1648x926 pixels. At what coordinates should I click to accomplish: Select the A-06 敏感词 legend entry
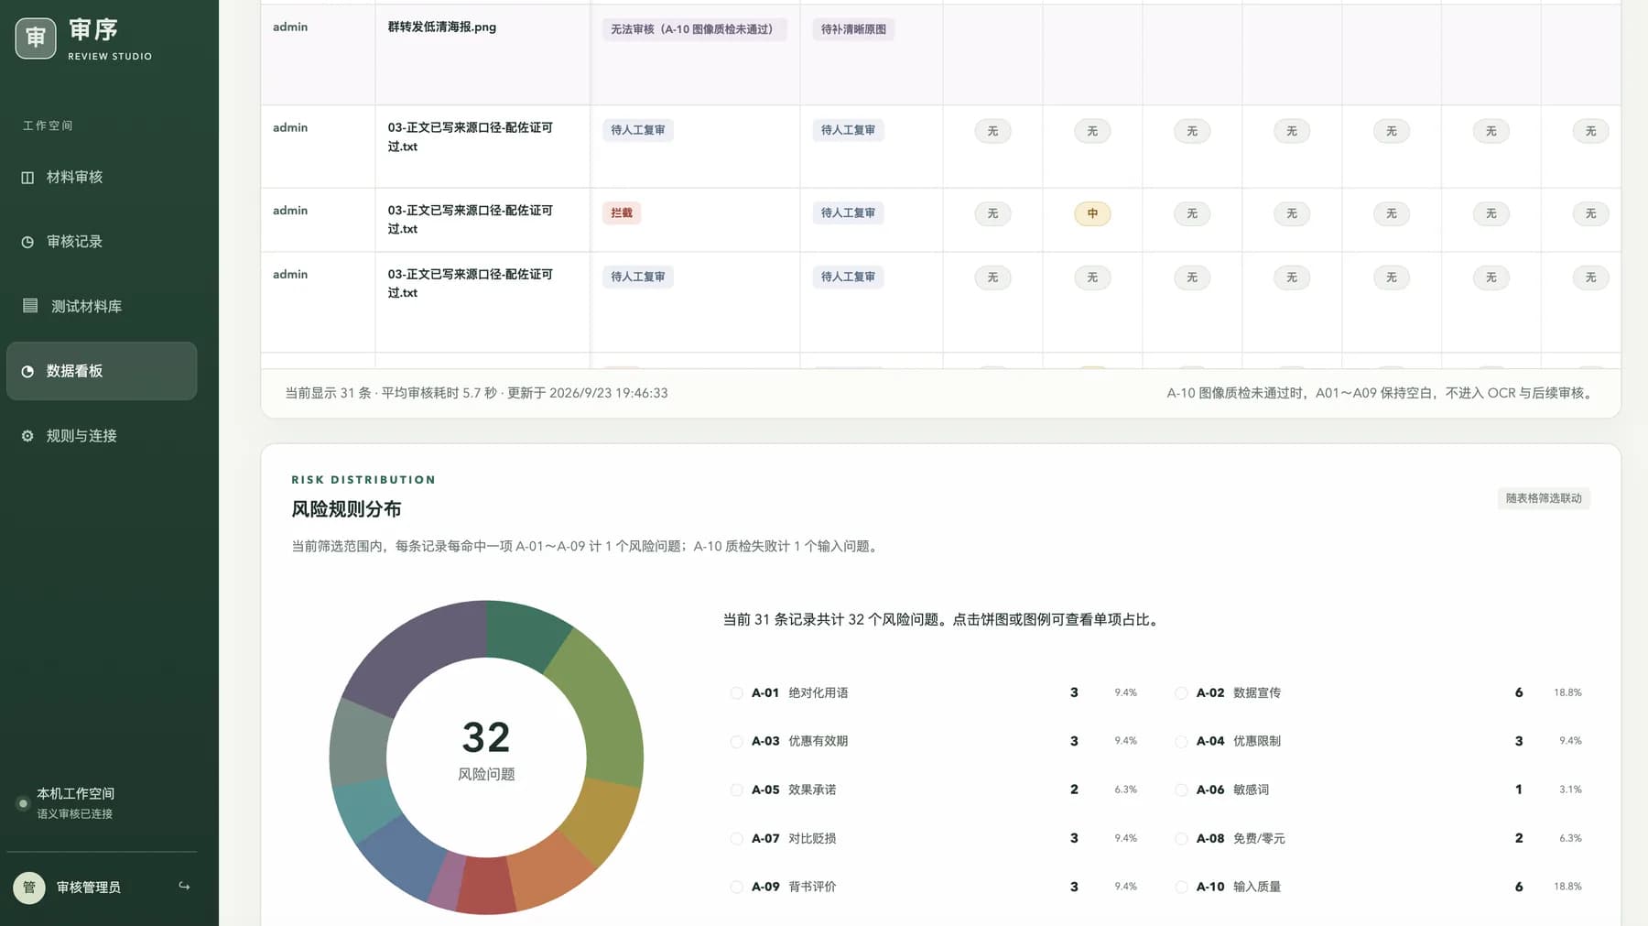(1380, 790)
